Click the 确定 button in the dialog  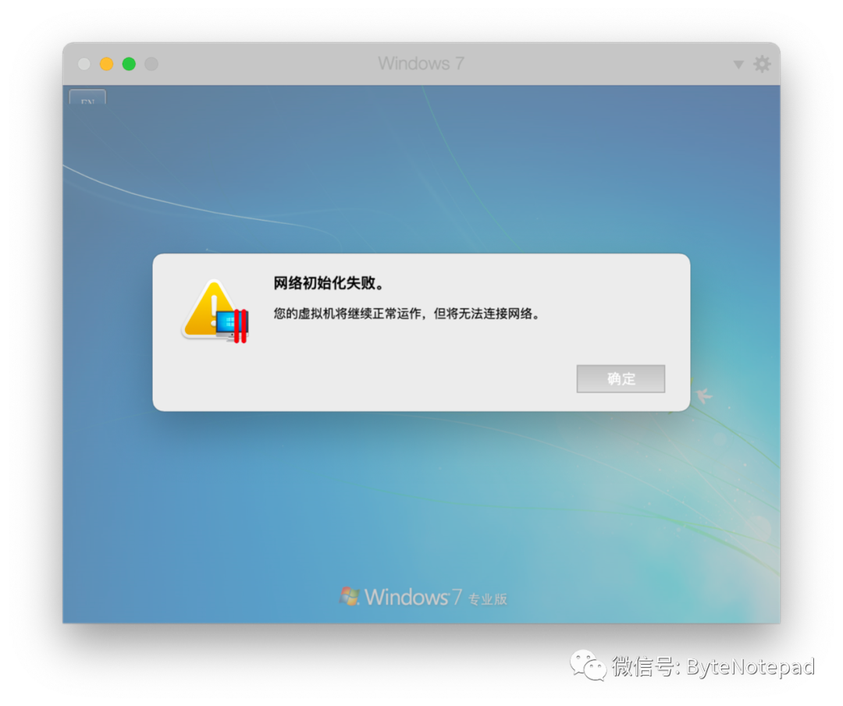[x=621, y=379]
